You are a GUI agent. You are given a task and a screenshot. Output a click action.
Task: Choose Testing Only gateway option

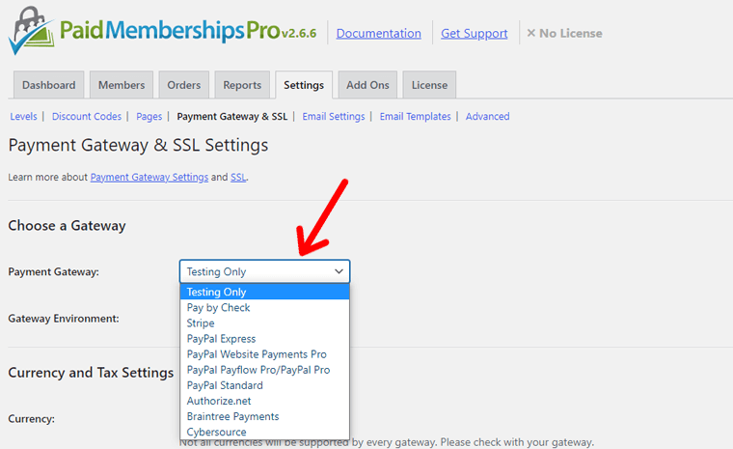pyautogui.click(x=264, y=292)
